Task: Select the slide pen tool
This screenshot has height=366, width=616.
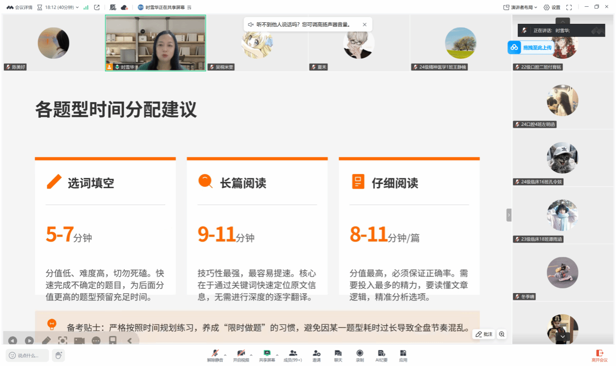Action: pos(46,341)
